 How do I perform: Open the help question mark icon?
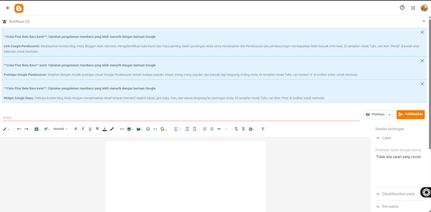coord(402,8)
